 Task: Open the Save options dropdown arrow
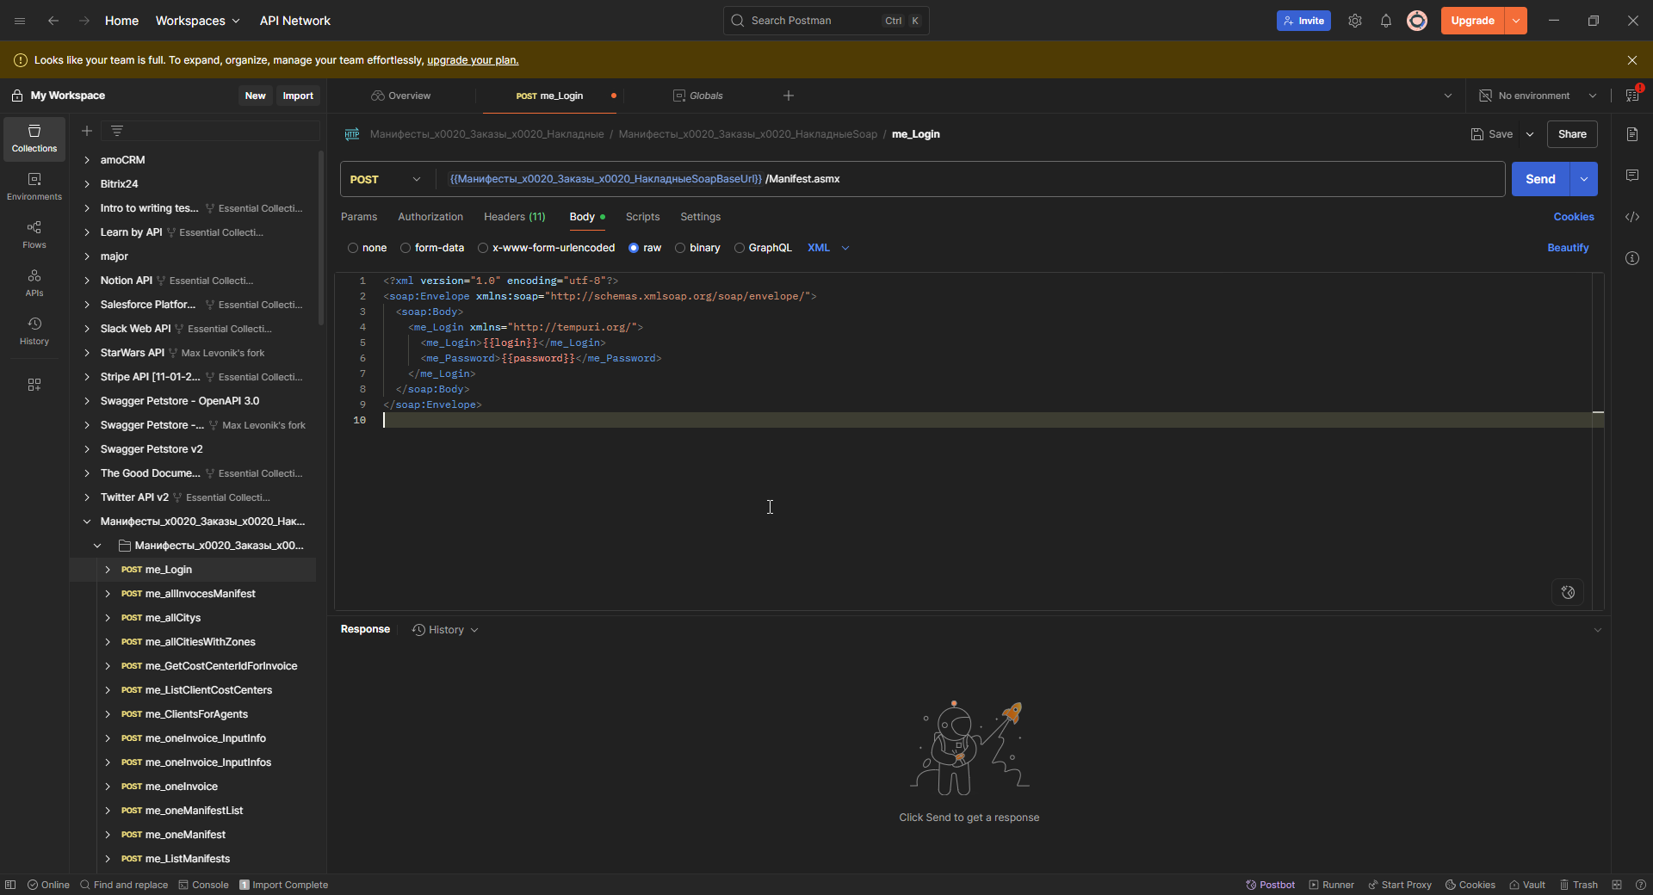[x=1530, y=134]
